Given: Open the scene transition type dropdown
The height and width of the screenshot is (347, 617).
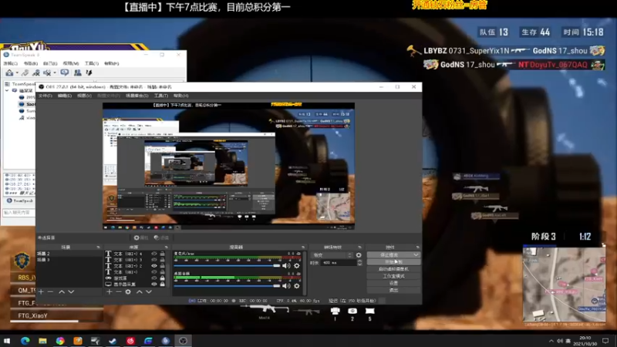Looking at the screenshot, I should click(x=332, y=255).
